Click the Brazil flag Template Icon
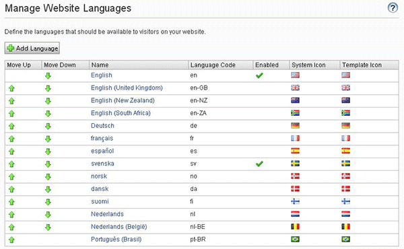Viewport: 404px width, 249px height. click(346, 239)
